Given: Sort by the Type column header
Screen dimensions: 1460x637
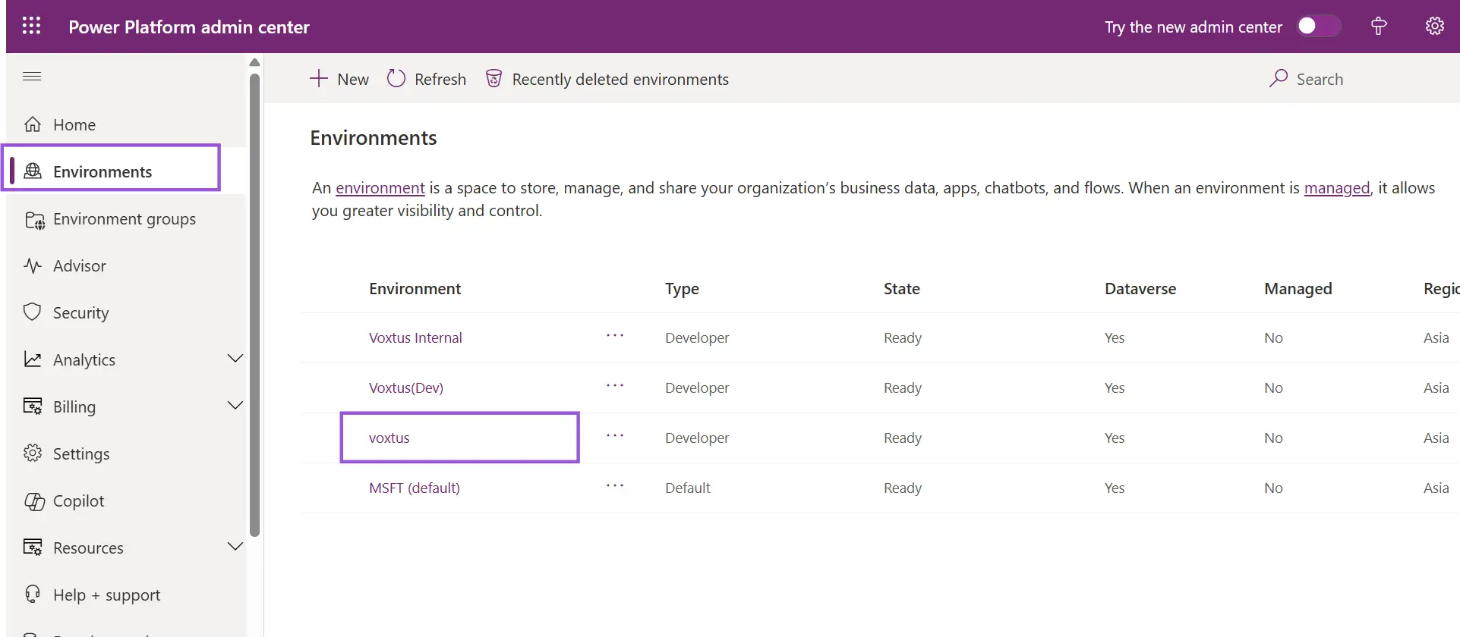Looking at the screenshot, I should point(682,289).
